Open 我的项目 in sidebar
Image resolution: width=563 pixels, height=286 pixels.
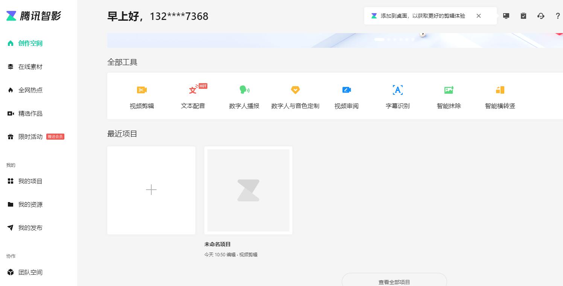(x=30, y=181)
